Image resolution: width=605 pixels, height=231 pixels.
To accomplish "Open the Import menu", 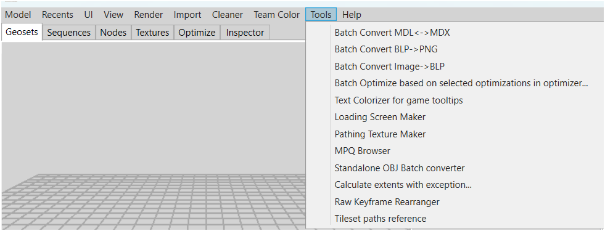I will 187,15.
